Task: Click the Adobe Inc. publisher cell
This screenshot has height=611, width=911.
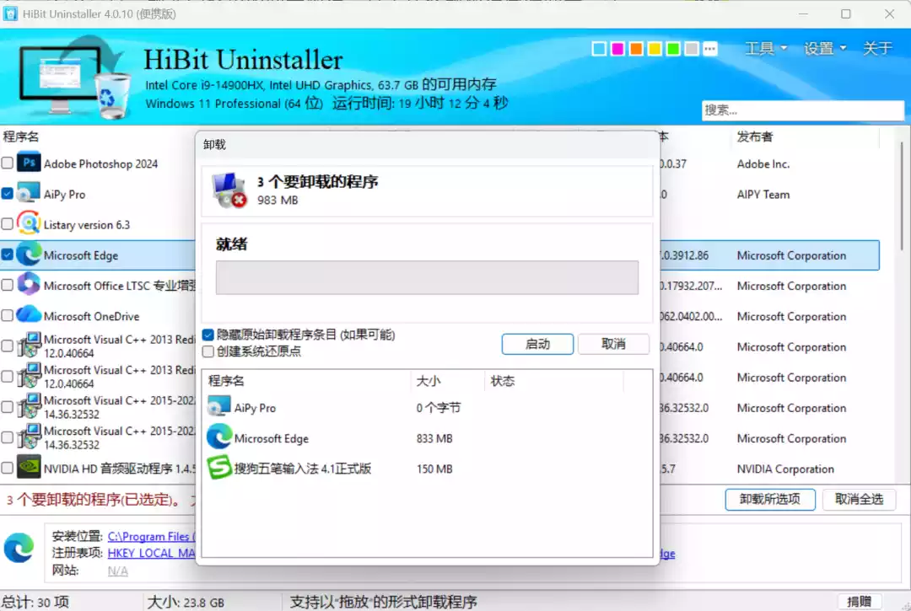Action: point(763,164)
